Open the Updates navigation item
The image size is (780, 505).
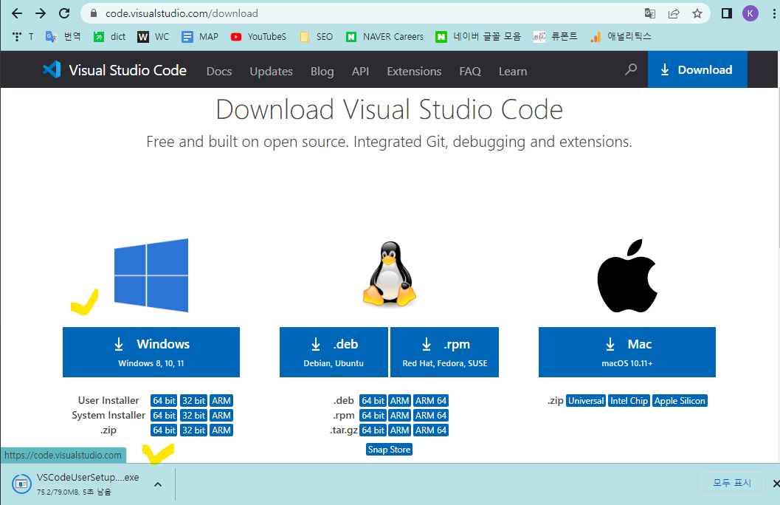click(271, 71)
